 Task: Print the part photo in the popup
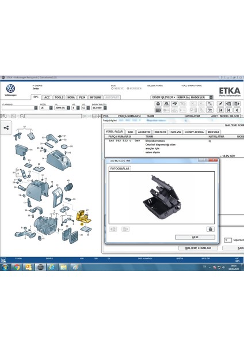point(210,229)
